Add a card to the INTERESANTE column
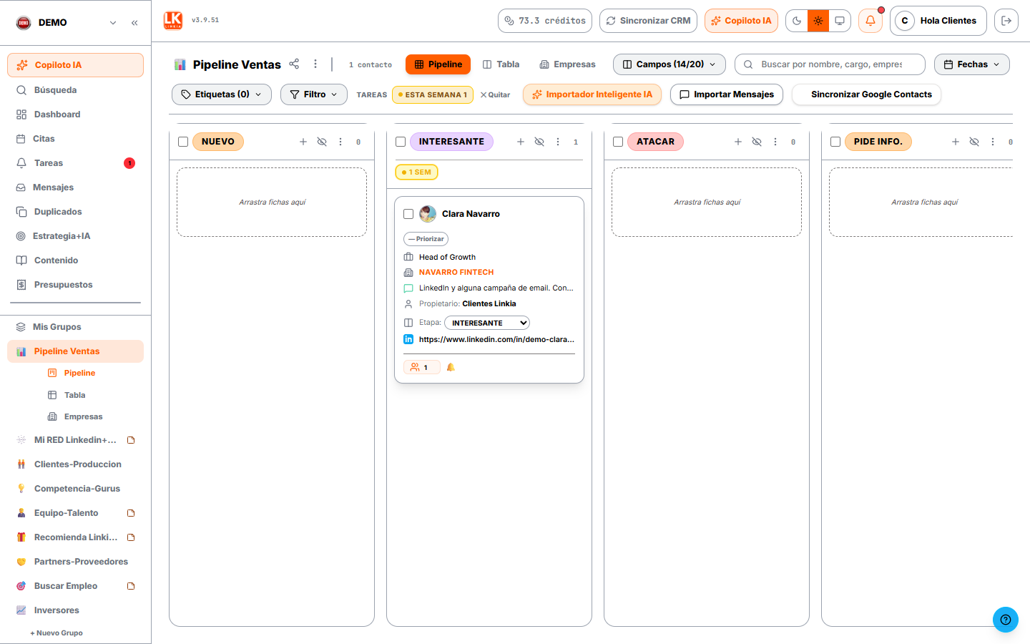 click(x=521, y=142)
